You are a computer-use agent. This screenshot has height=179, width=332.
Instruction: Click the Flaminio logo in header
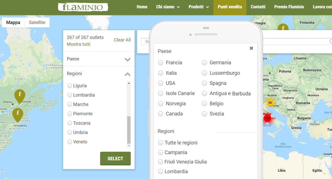(x=83, y=7)
